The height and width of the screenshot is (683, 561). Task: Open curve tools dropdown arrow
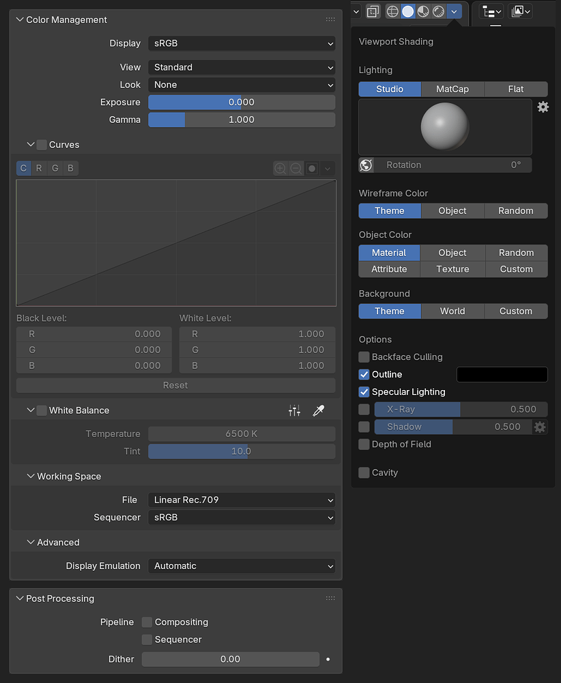coord(328,168)
